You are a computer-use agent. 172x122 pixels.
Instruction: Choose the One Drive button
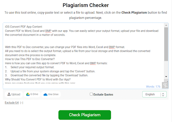(51, 94)
